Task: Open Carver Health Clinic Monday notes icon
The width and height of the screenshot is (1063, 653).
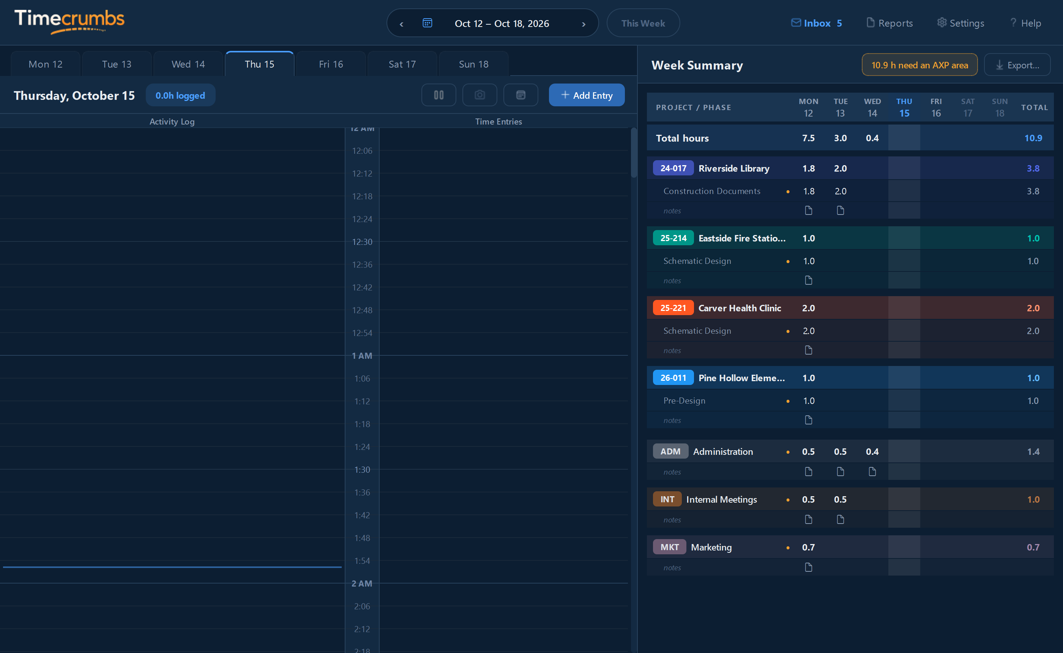Action: 808,350
